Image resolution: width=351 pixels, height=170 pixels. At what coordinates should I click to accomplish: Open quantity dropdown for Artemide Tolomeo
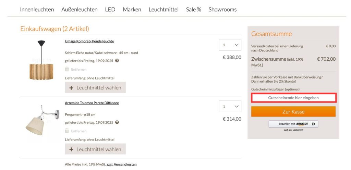tap(230, 106)
